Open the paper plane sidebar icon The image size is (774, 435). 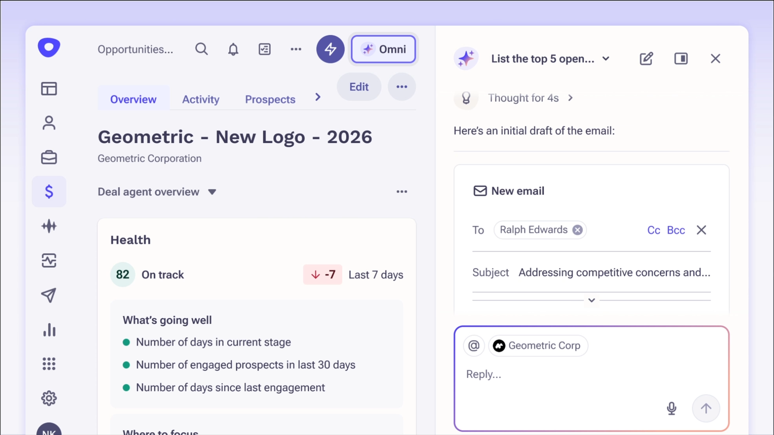[x=49, y=295]
